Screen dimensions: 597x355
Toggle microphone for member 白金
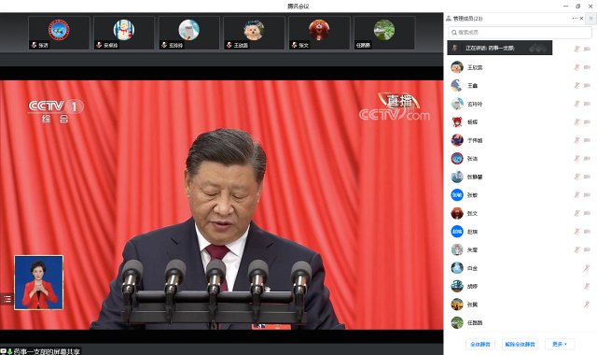pyautogui.click(x=587, y=268)
